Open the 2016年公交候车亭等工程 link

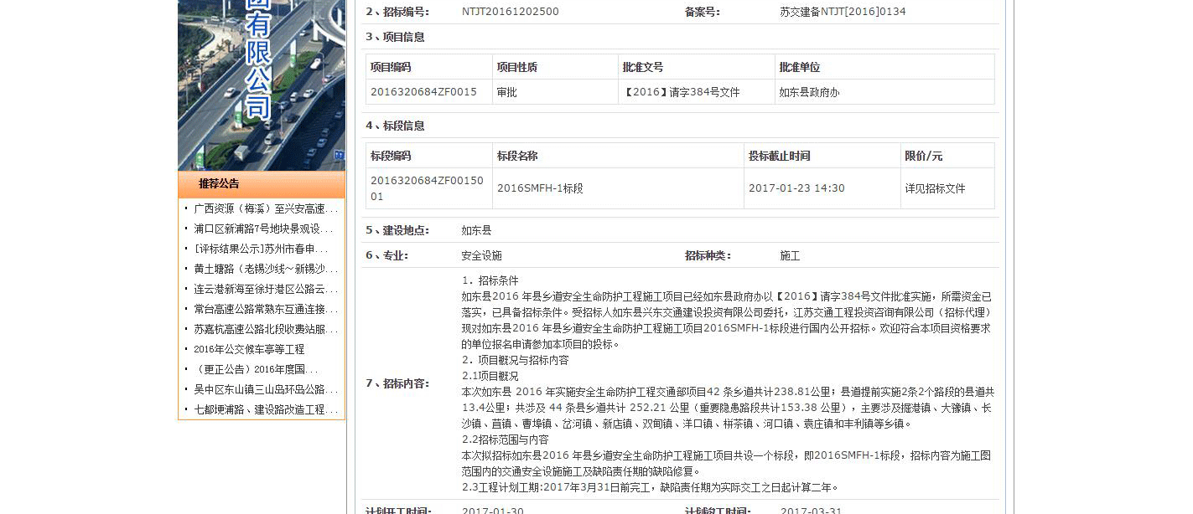pos(249,349)
